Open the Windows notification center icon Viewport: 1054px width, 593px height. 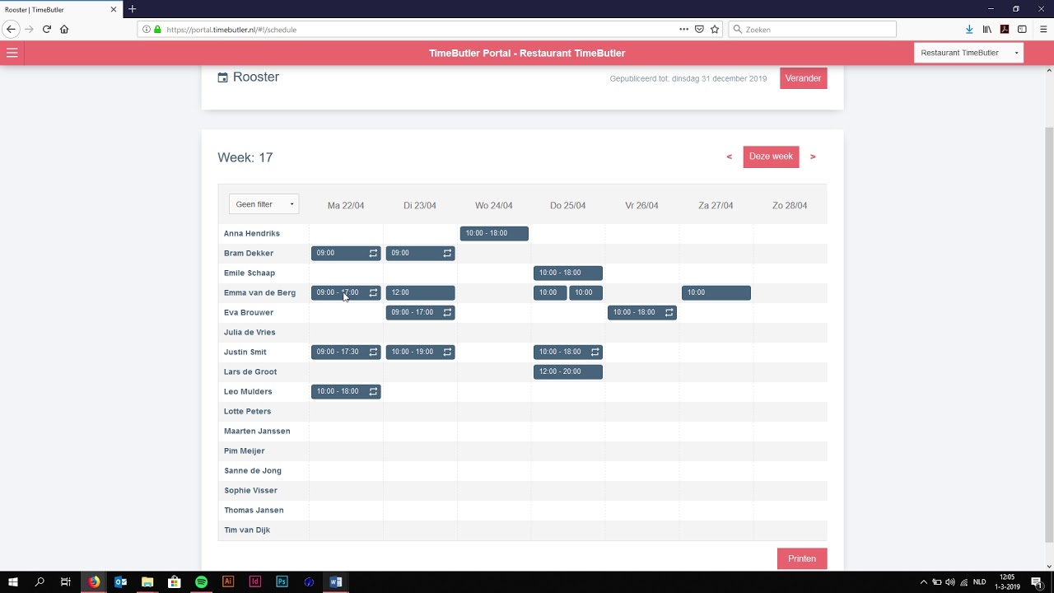[x=1037, y=581]
